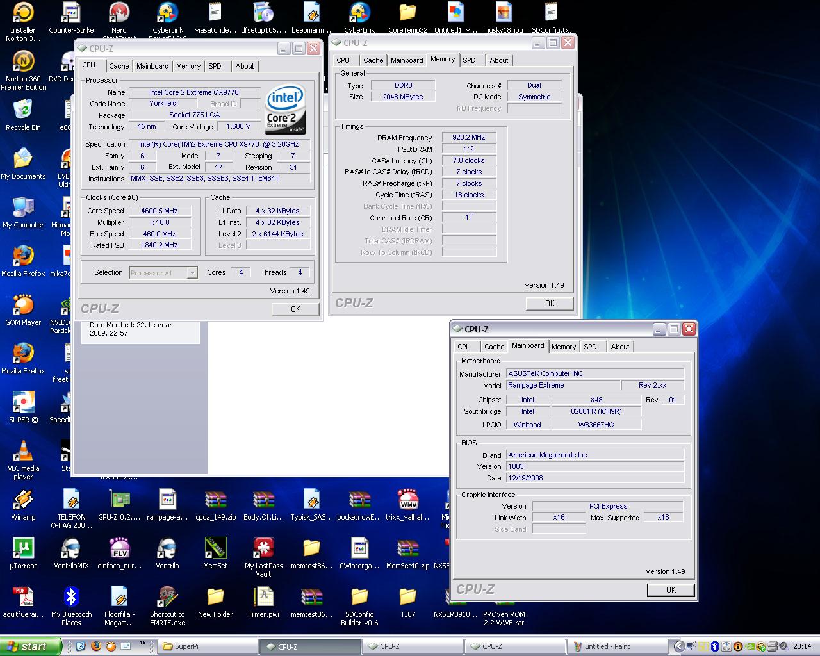This screenshot has height=656, width=820.
Task: Click the system tray clock
Action: point(802,646)
